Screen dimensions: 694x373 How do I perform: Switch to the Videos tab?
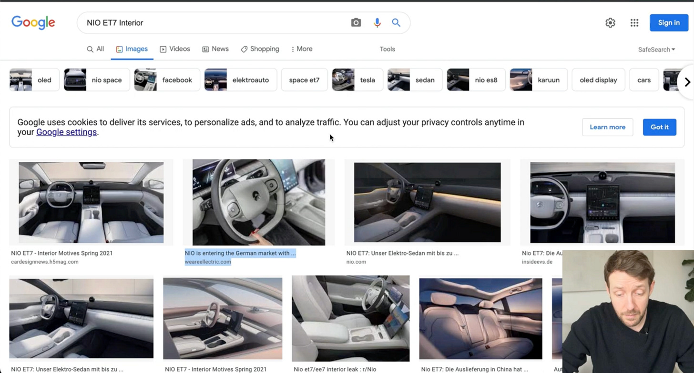(175, 49)
